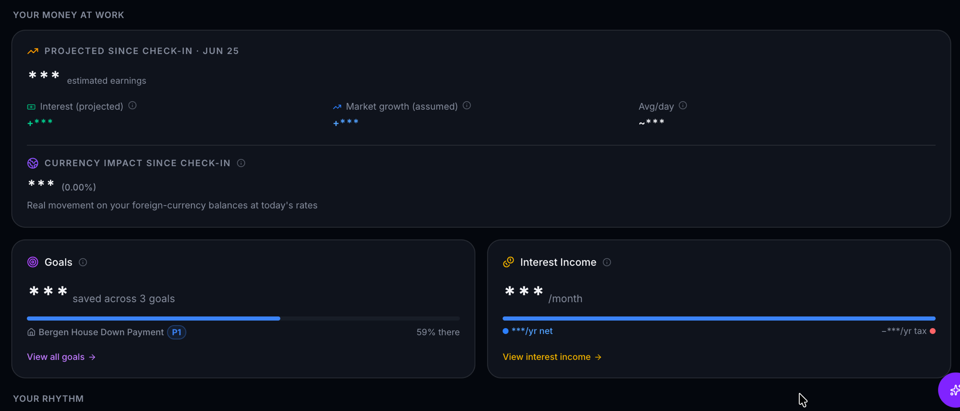Click the info icon next to Goals
Screen dimensions: 960x411
click(x=83, y=263)
